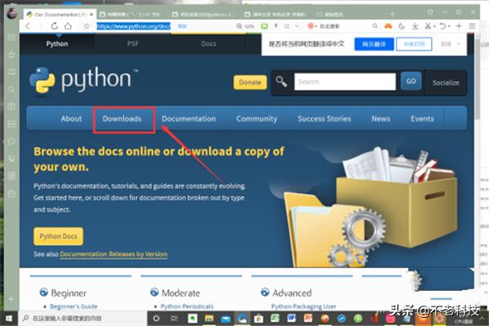Open browser home page icon
The image size is (489, 326).
click(68, 26)
